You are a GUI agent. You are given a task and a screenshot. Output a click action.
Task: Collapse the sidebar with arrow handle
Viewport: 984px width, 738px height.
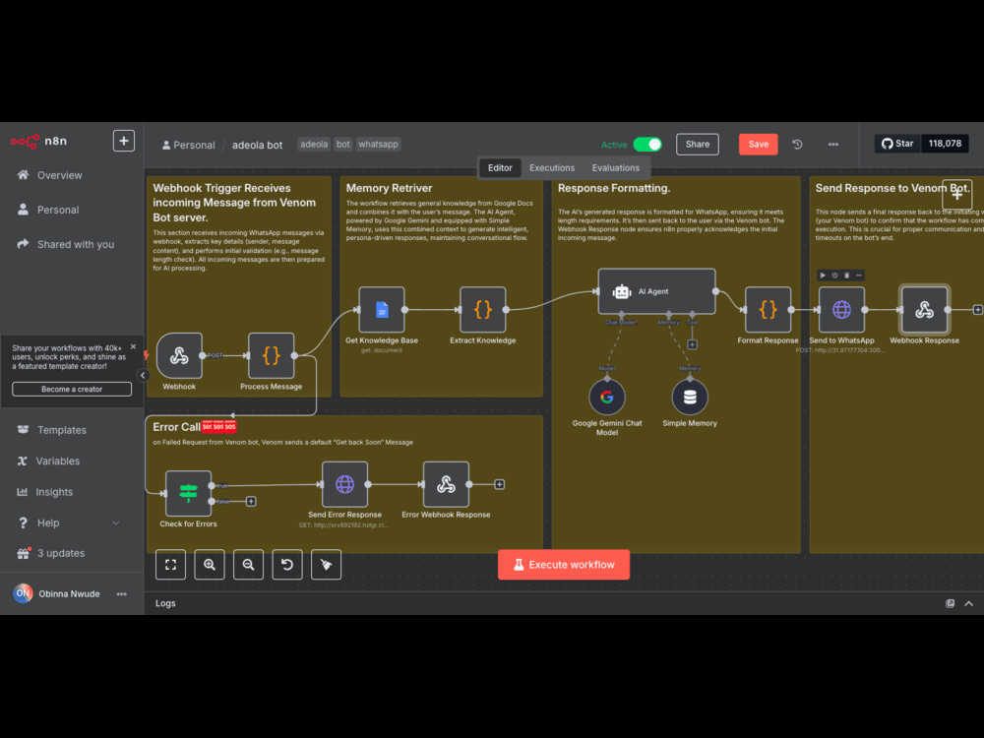point(143,375)
